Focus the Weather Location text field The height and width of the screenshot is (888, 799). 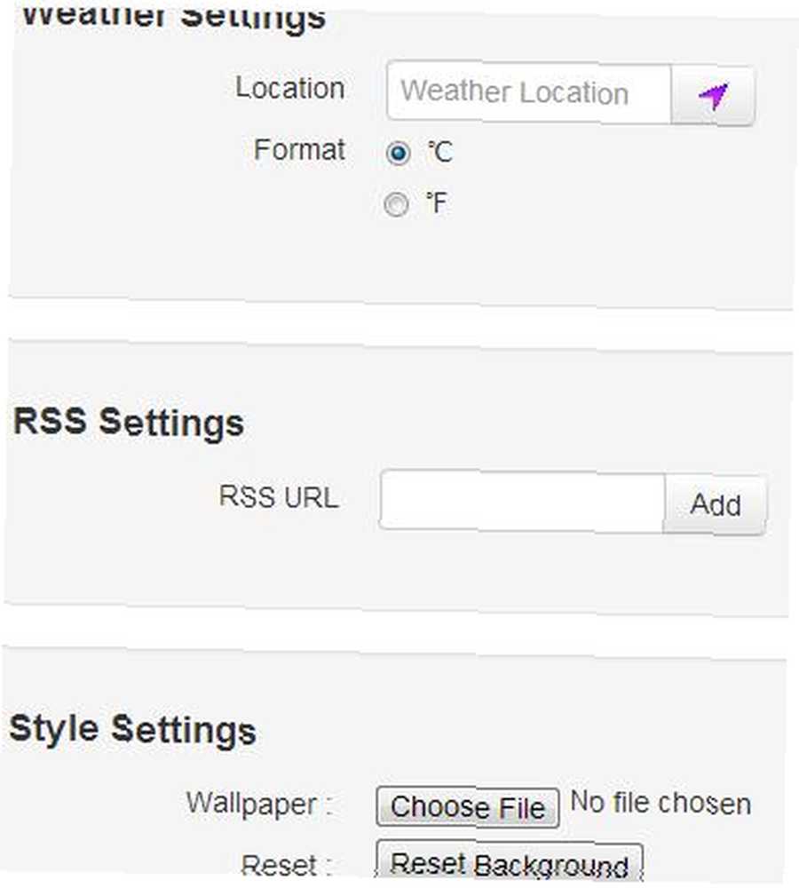pyautogui.click(x=529, y=91)
